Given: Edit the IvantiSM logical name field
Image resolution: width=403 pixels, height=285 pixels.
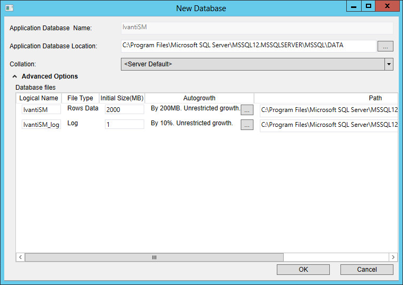Looking at the screenshot, I should [x=41, y=110].
